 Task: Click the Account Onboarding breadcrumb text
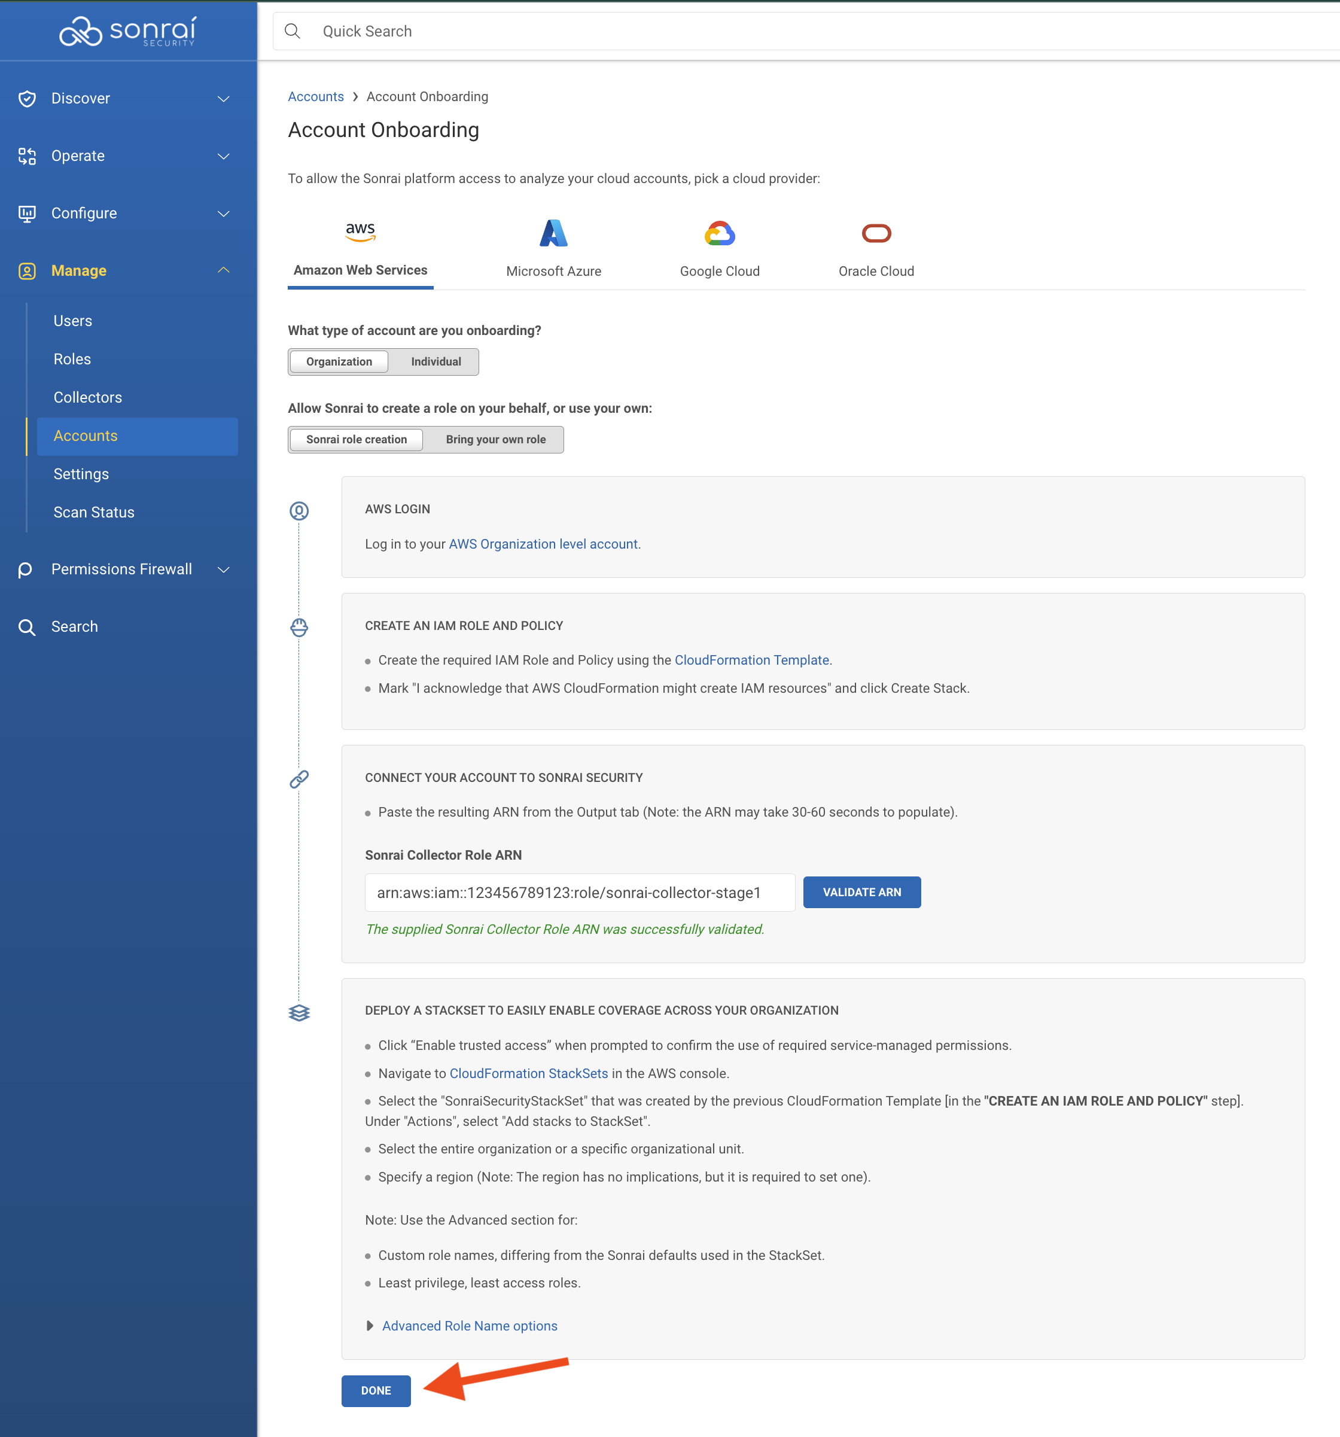tap(427, 97)
